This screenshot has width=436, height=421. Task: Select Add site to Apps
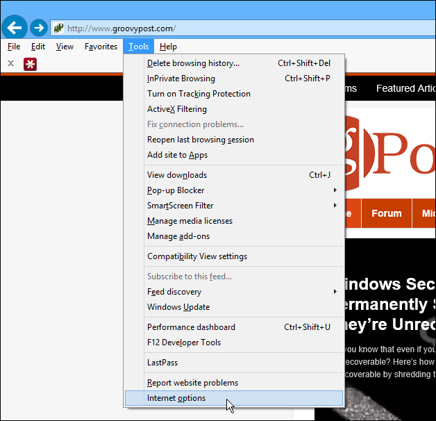pos(234,155)
